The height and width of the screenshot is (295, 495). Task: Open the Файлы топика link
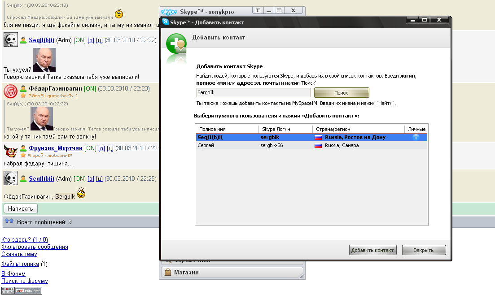[20, 264]
